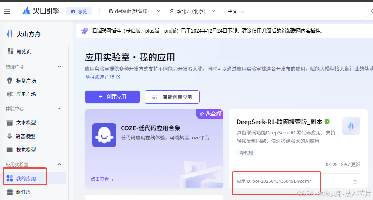
Task: Click the 点击查看 link
Action: 102,179
